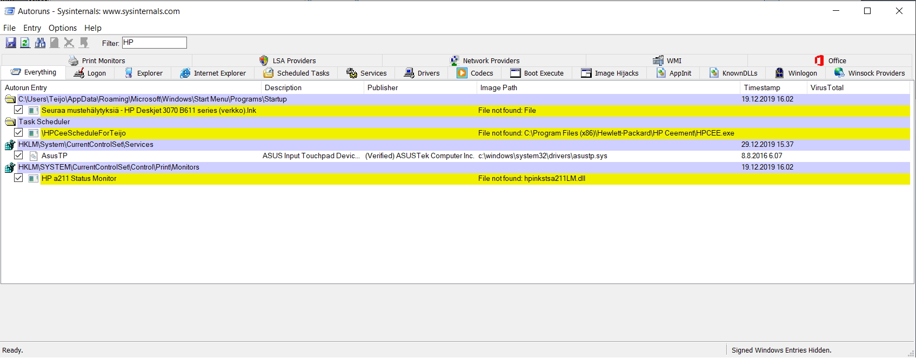Uncheck the HP Deskjet 3070 startup entry

[18, 110]
